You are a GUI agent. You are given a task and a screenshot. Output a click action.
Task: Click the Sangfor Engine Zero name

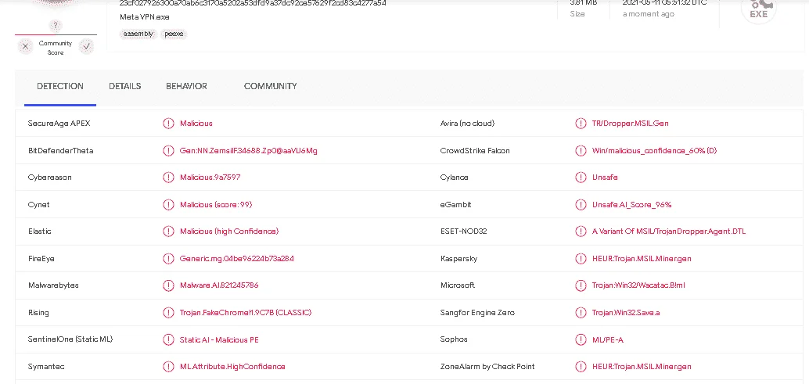coord(477,313)
